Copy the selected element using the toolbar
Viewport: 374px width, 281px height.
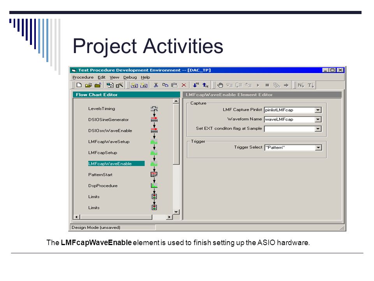pyautogui.click(x=165, y=85)
